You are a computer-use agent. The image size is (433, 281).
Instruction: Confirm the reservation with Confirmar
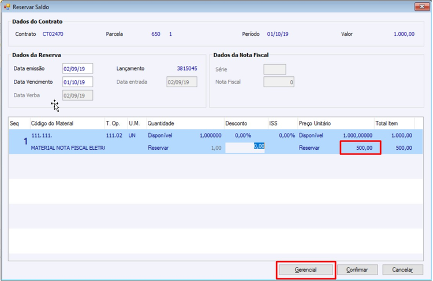357,269
